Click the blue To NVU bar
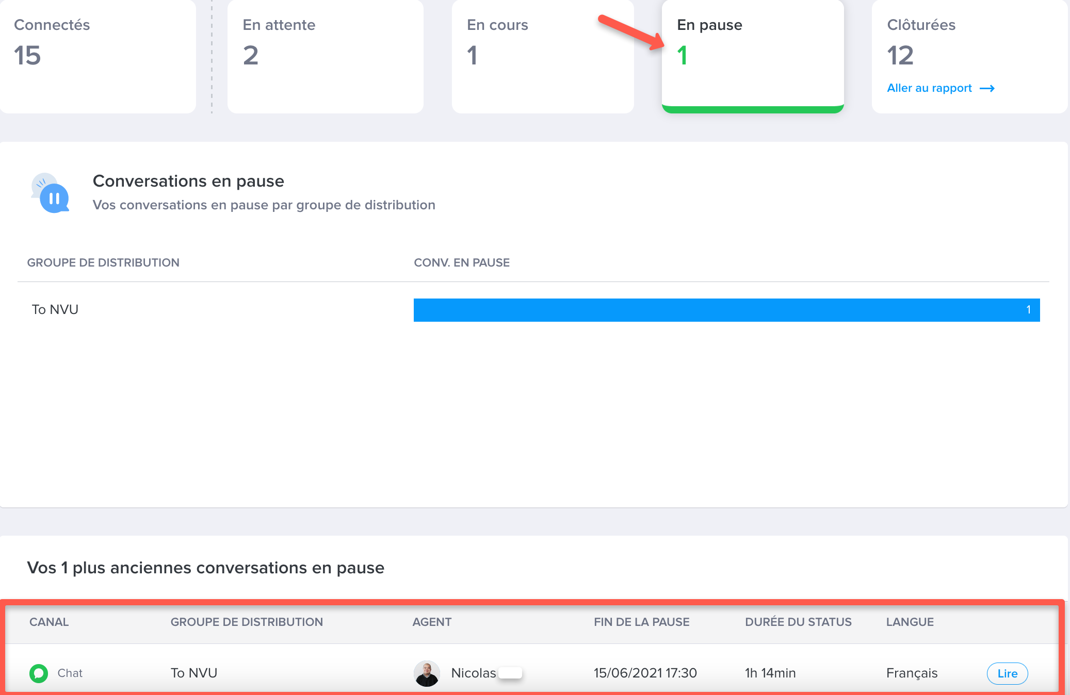The image size is (1070, 695). (726, 310)
